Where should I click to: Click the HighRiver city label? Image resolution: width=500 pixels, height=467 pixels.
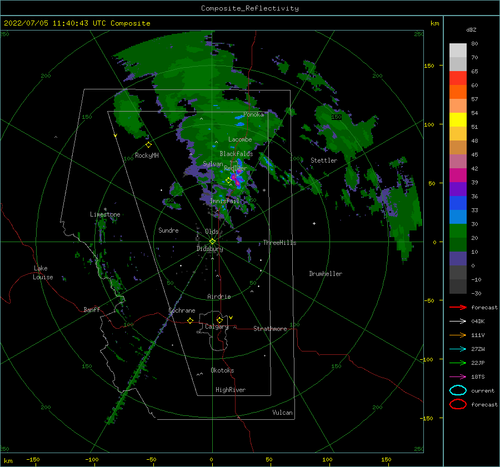[x=231, y=390]
